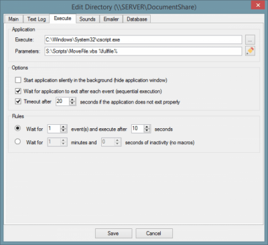The width and height of the screenshot is (268, 245).
Task: Go to the Database tab
Action: click(137, 19)
